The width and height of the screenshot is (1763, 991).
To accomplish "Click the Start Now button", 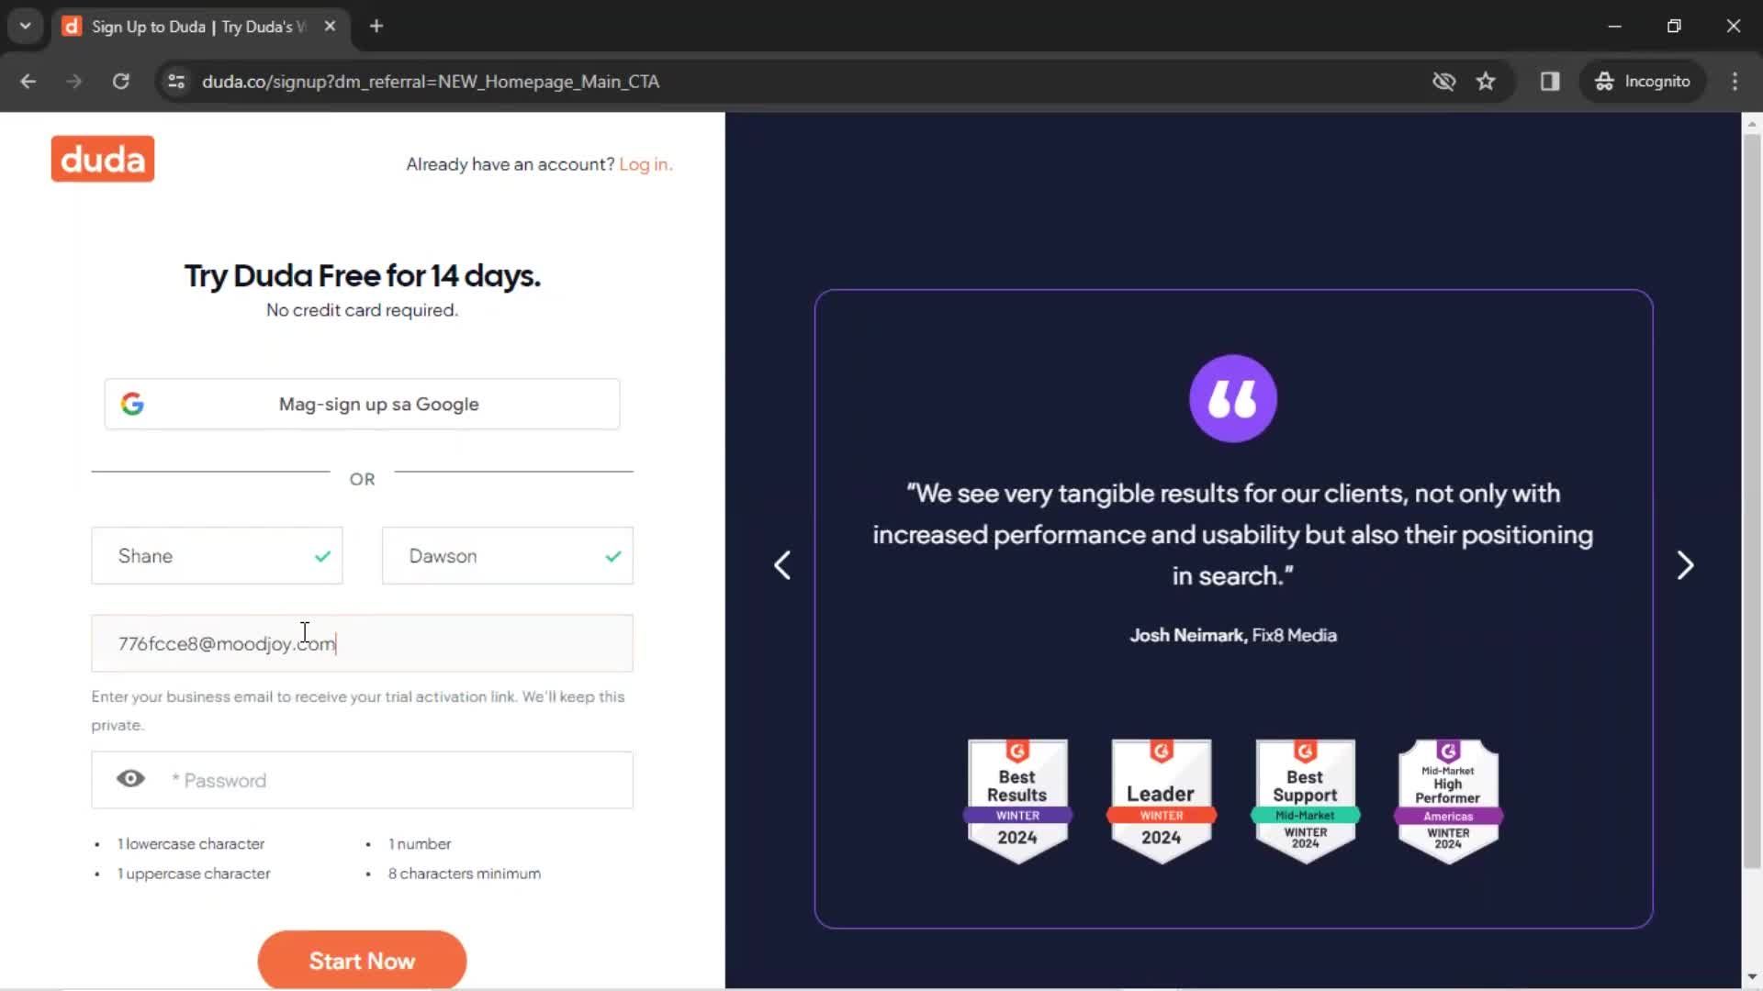I will coord(362,960).
